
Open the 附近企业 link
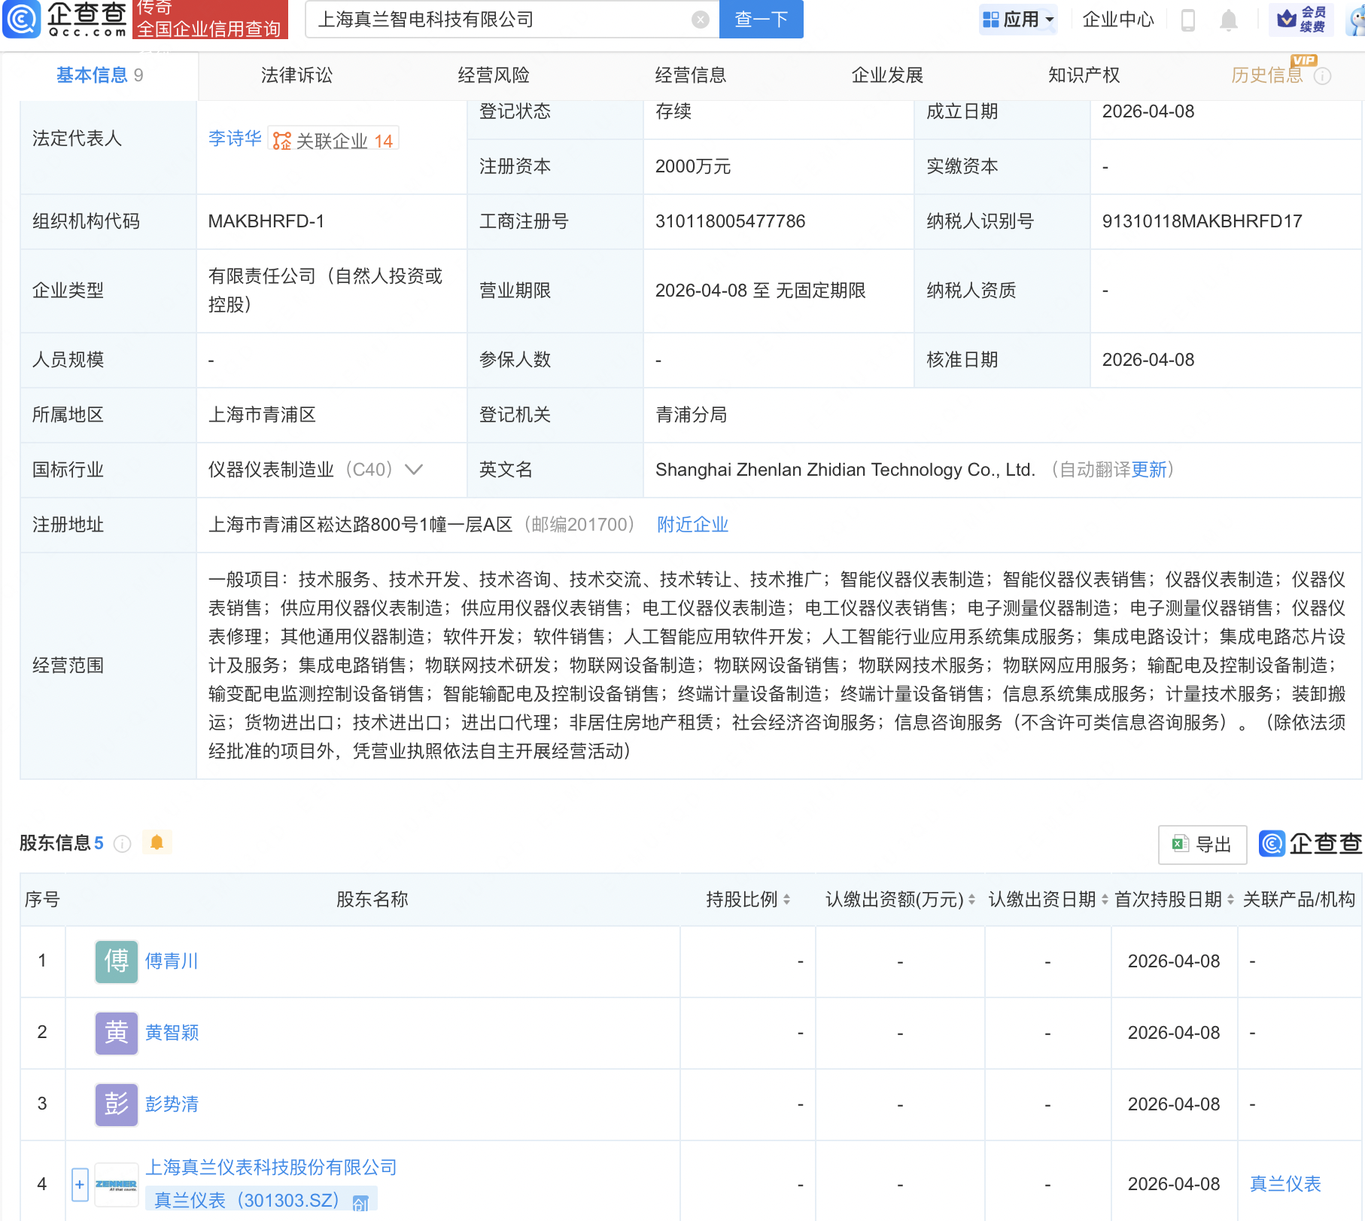point(692,525)
